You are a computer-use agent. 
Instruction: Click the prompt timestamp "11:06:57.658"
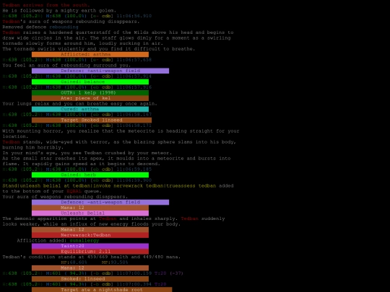(134, 60)
